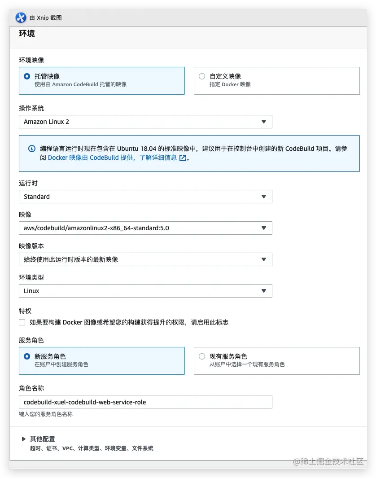Choose the 新服务角色 radio option
Viewport: 376px width, 478px height.
[27, 356]
